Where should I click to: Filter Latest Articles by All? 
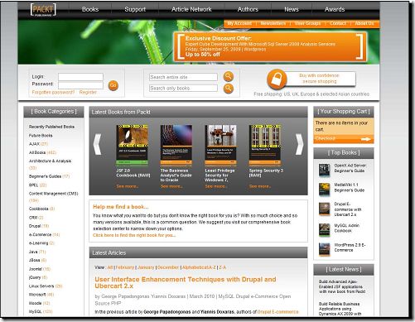click(110, 267)
